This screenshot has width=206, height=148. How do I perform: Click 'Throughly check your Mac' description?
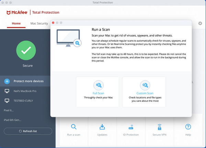point(99,98)
